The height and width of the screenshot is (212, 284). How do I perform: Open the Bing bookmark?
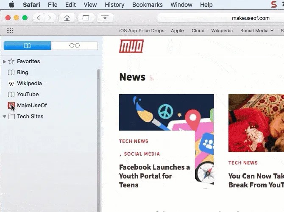point(22,73)
